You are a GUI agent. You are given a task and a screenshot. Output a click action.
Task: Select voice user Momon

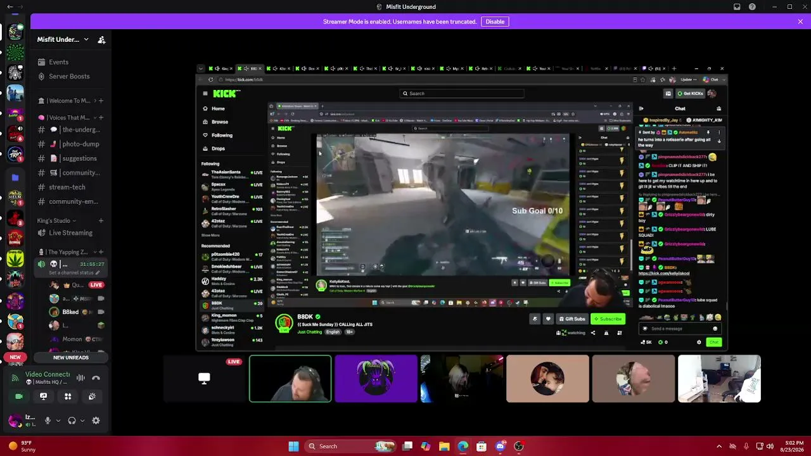tap(78, 339)
